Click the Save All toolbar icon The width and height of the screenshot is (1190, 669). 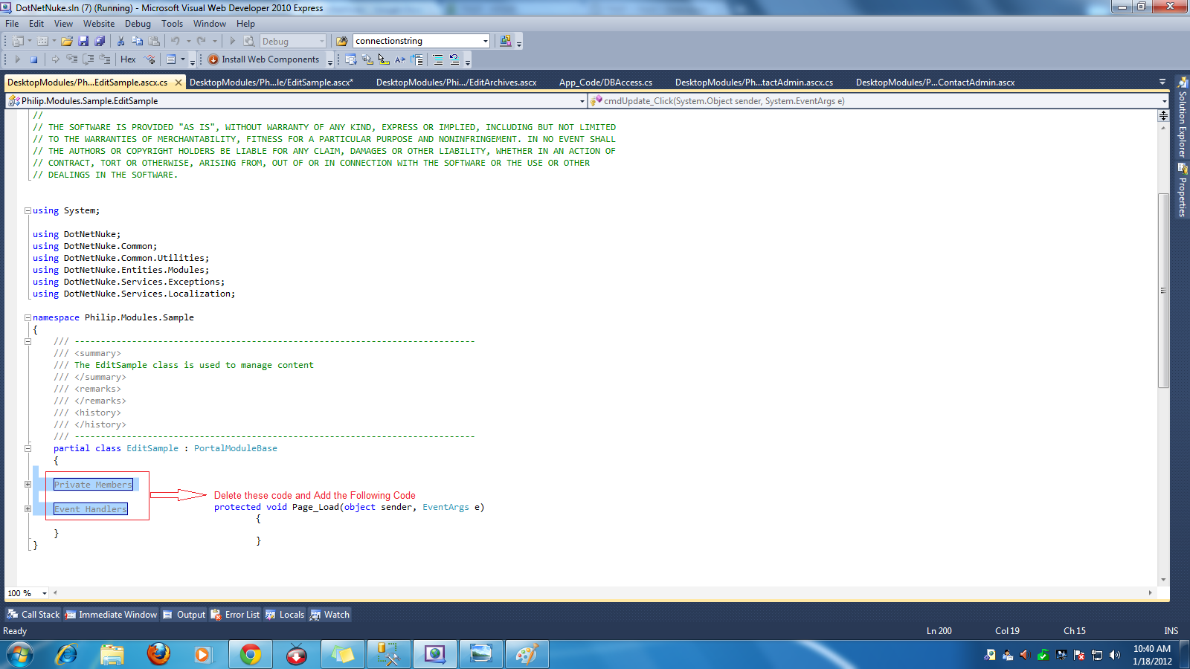point(100,41)
